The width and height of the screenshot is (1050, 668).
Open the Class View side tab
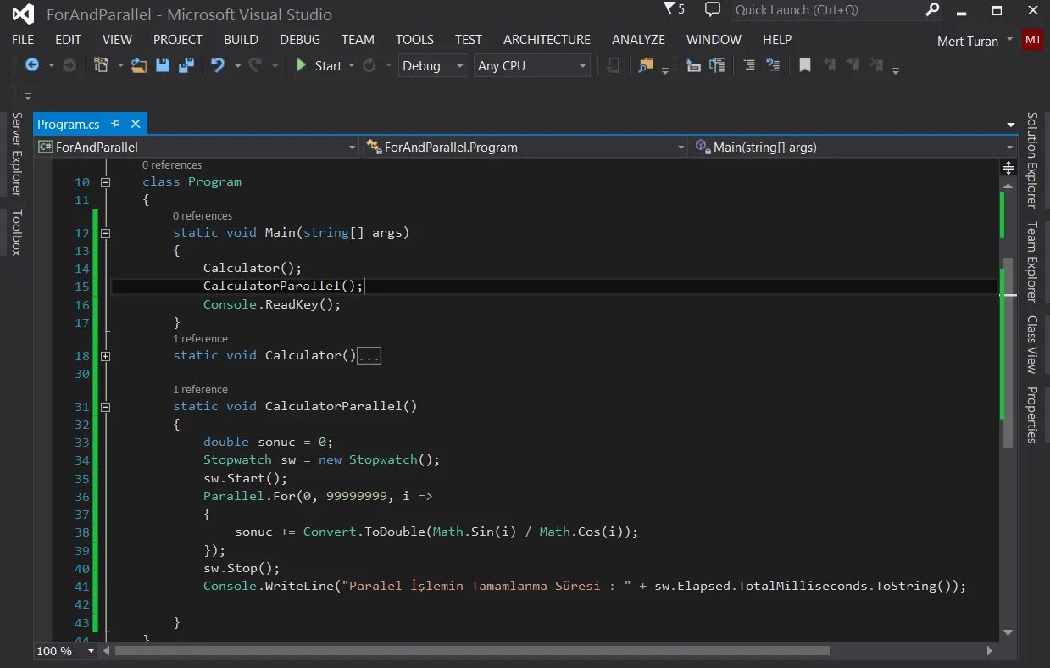[1031, 344]
